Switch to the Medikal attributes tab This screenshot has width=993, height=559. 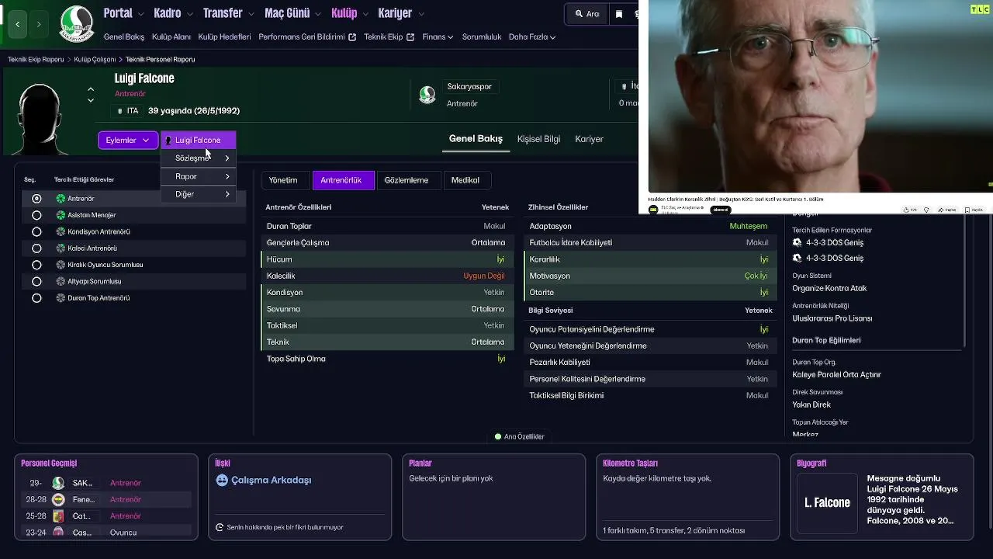click(465, 180)
